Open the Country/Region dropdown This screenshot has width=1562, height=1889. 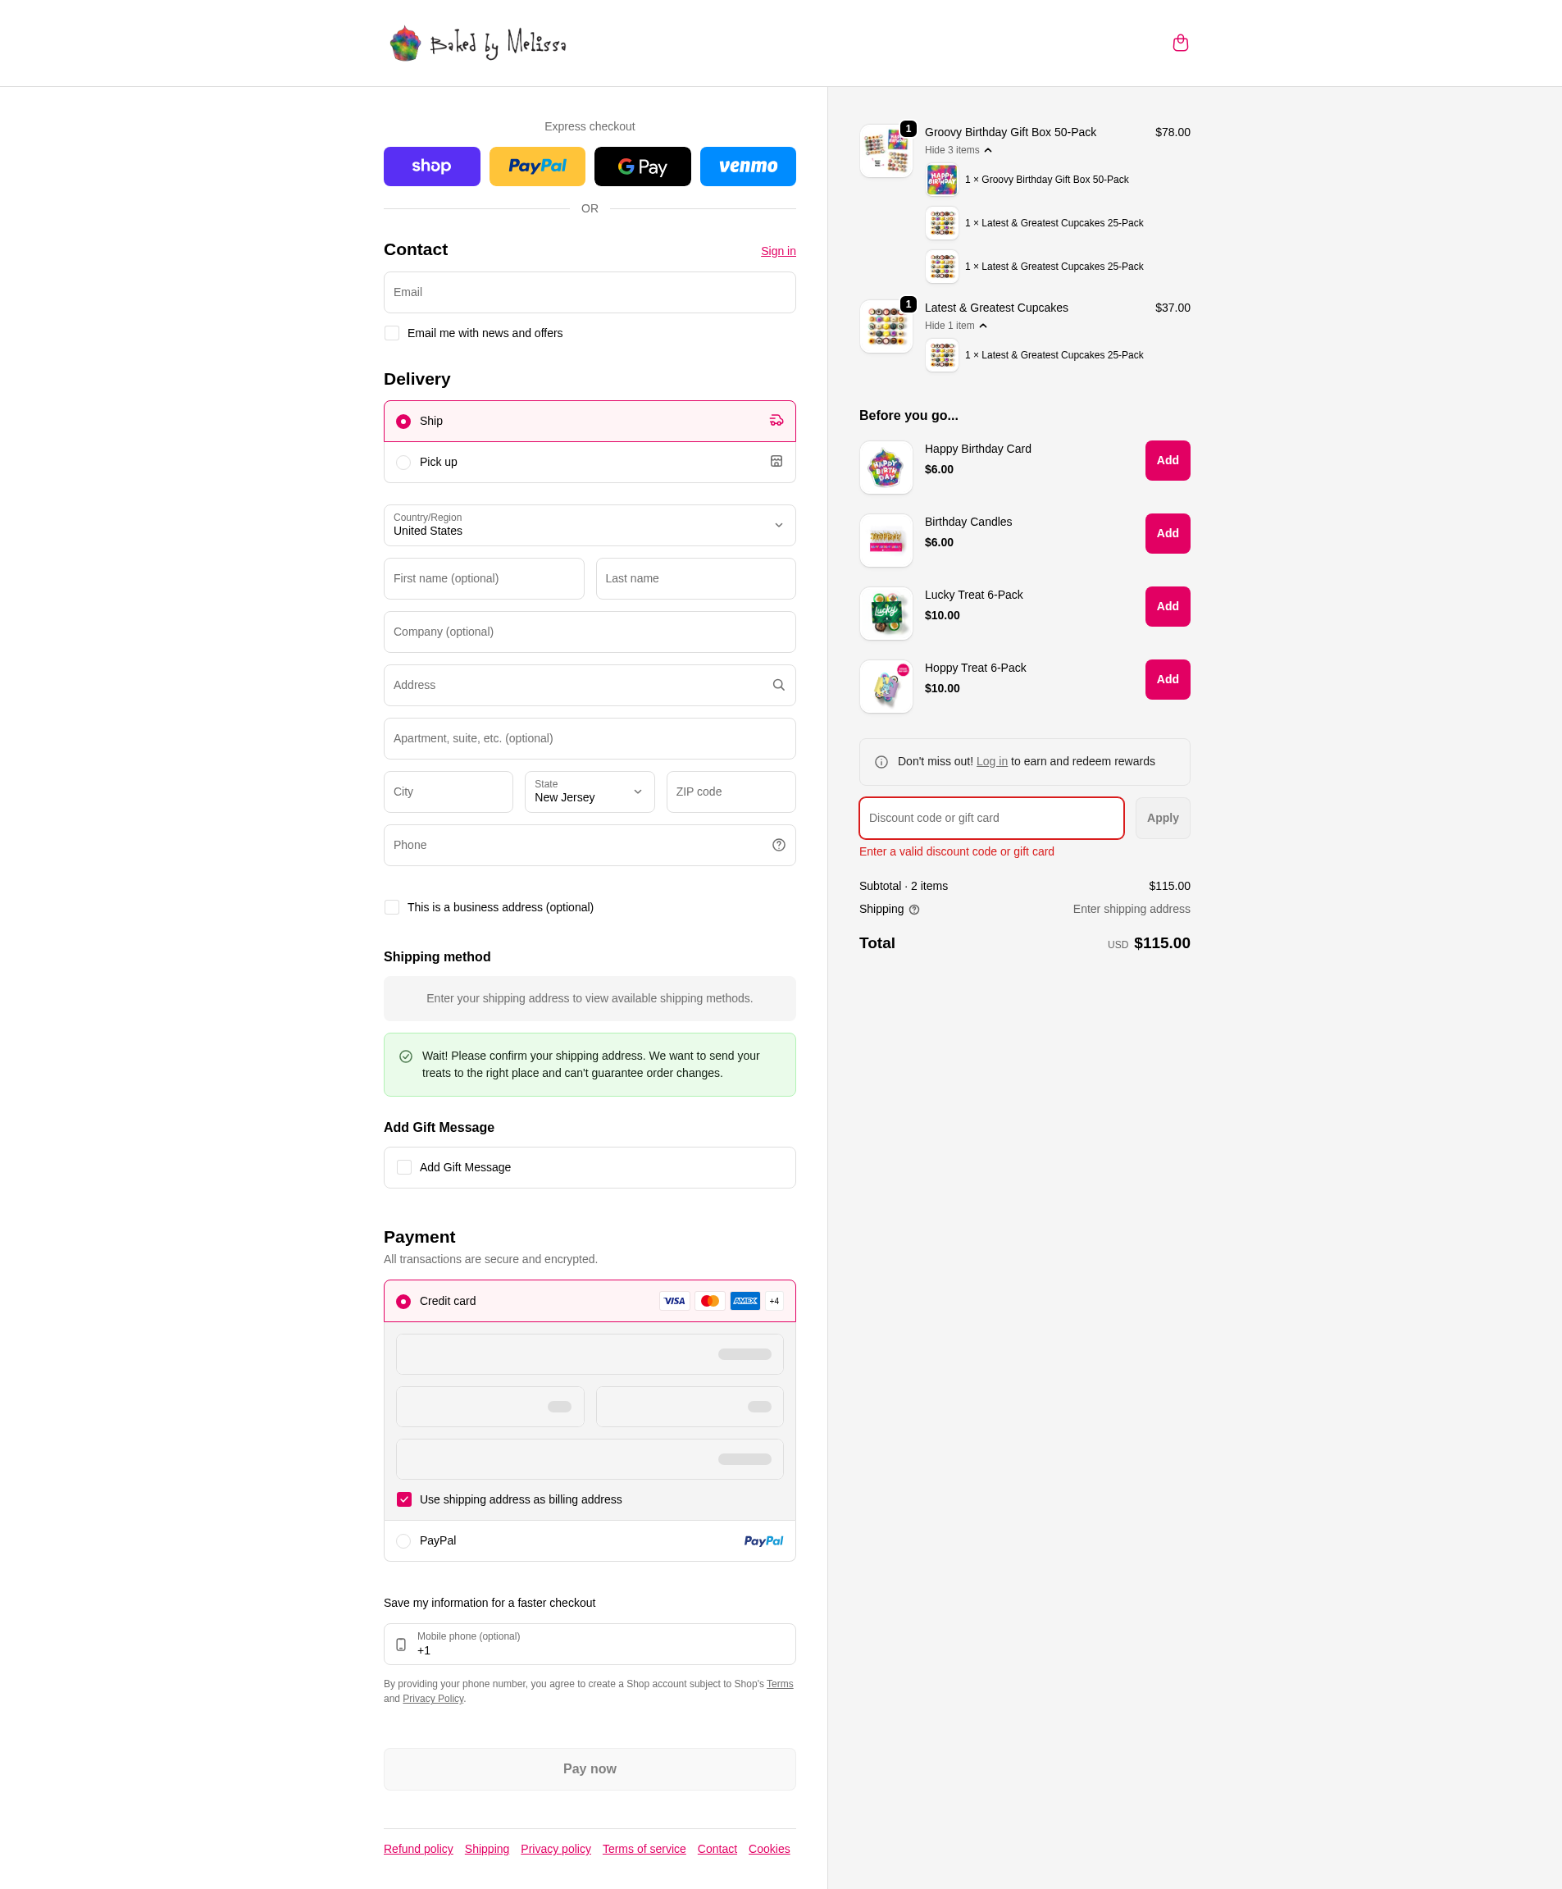coord(590,525)
